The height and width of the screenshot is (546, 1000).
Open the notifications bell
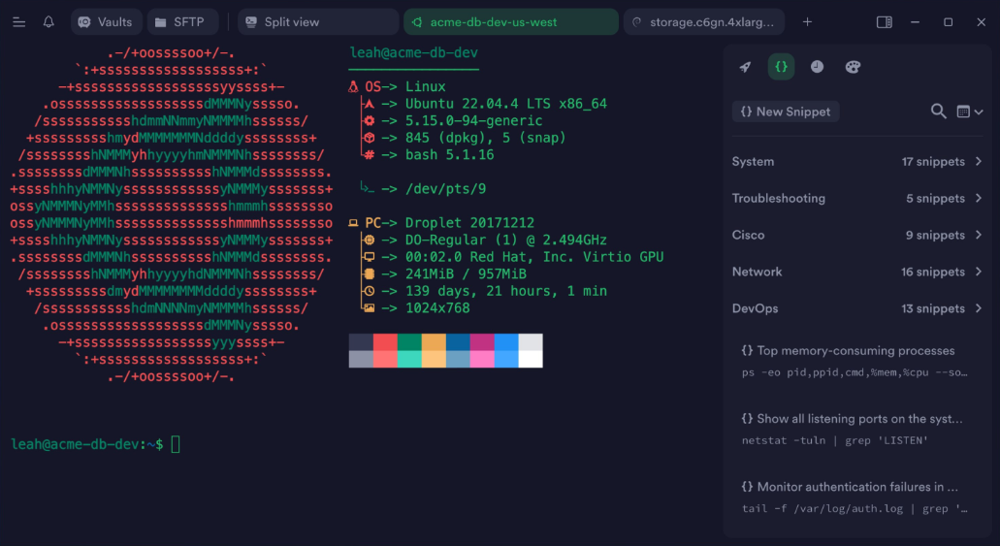(48, 21)
